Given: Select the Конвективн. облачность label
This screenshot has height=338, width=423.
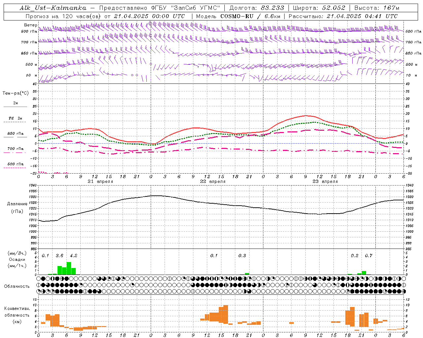Looking at the screenshot, I should (17, 312).
